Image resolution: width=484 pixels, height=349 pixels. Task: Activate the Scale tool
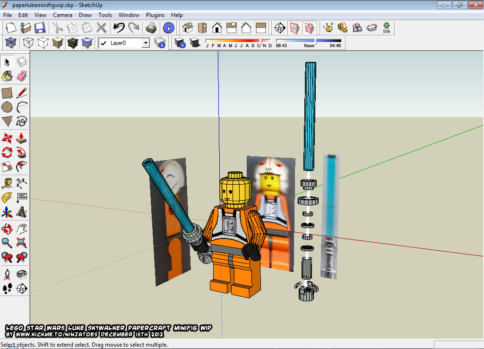tap(7, 167)
